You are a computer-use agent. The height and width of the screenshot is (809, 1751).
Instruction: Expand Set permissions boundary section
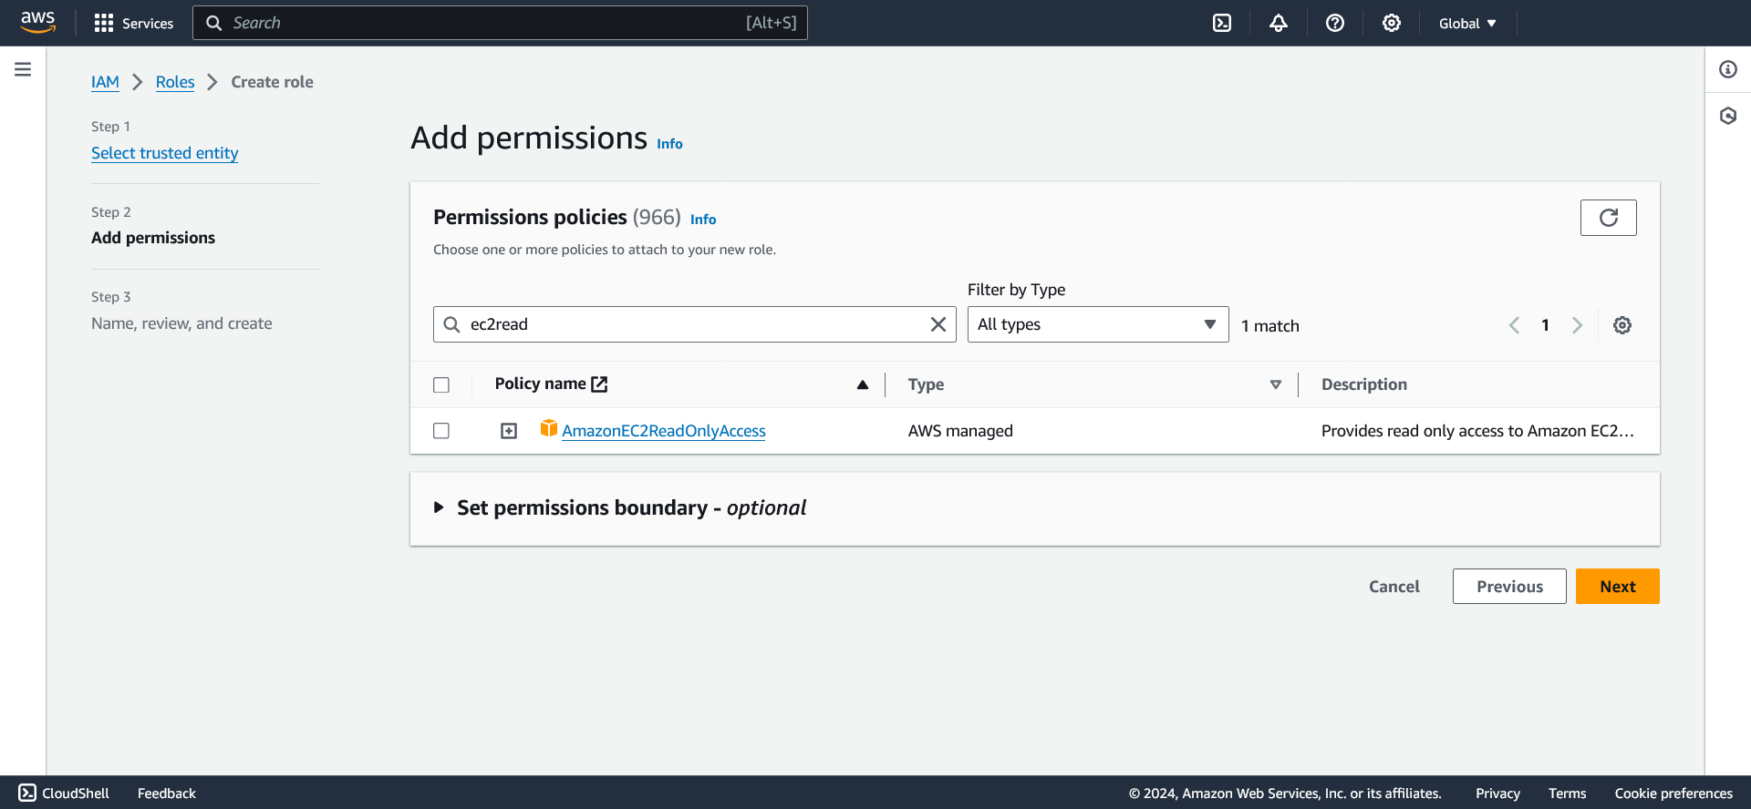coord(439,507)
